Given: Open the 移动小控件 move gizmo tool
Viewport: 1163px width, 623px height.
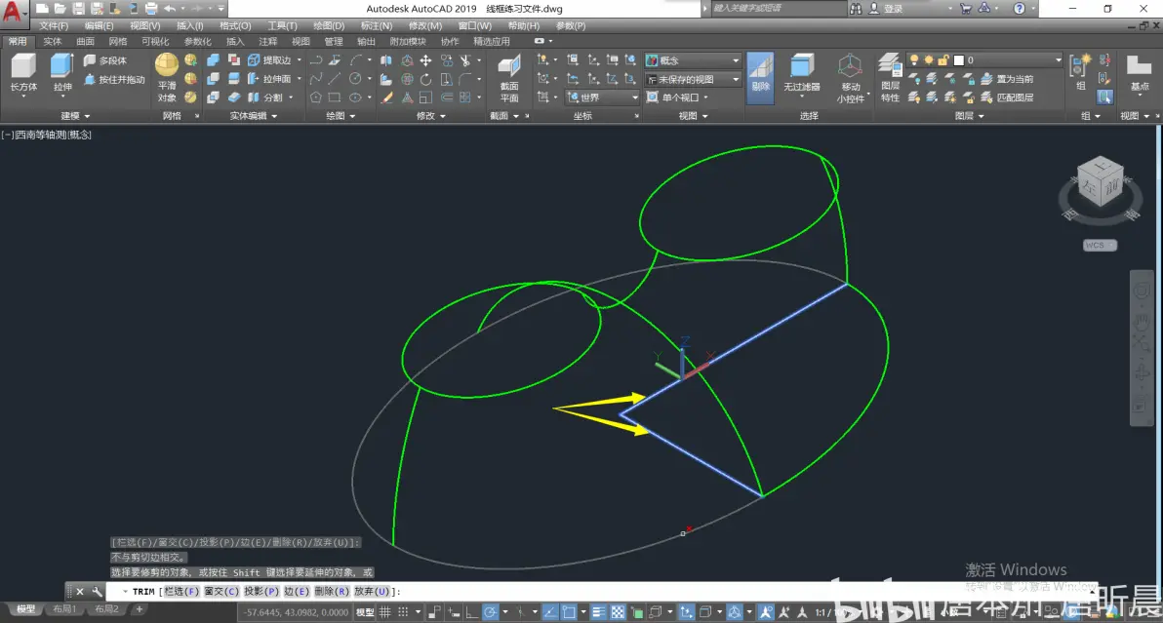Looking at the screenshot, I should coord(850,78).
